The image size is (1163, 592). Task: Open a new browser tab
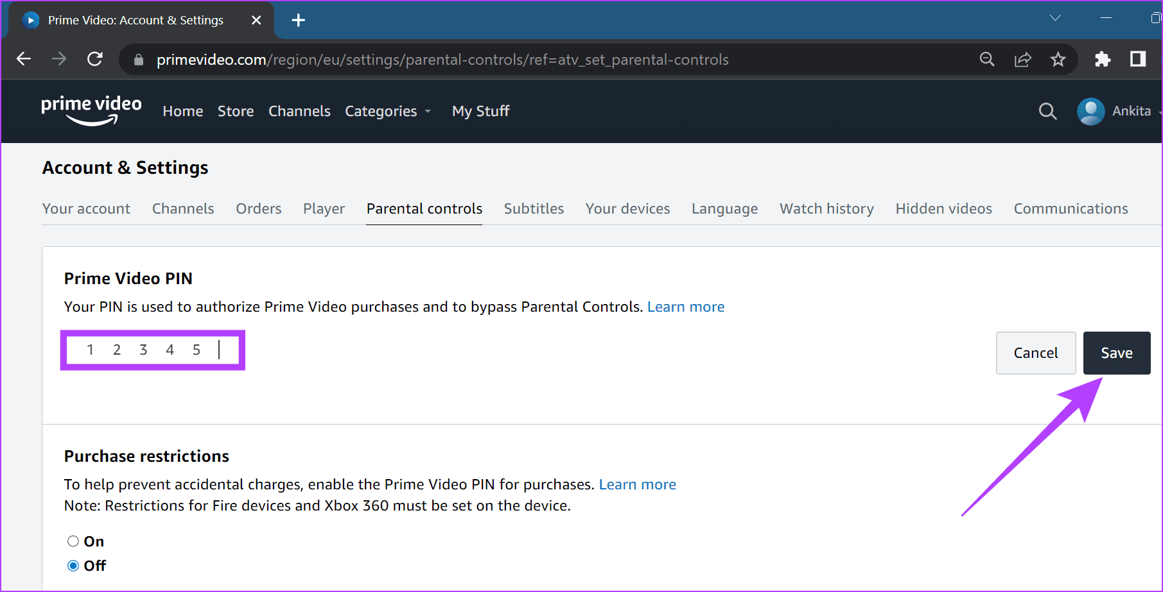(x=298, y=21)
